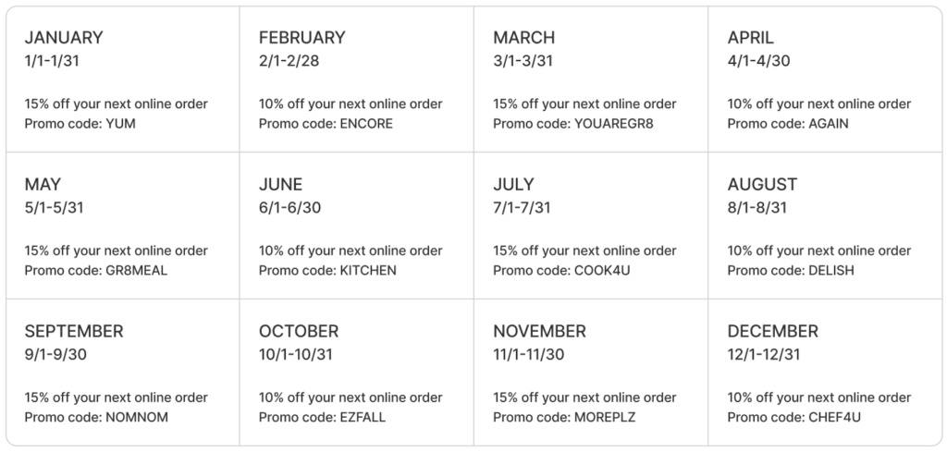
Task: Click the APRIL month heading
Action: [x=751, y=38]
